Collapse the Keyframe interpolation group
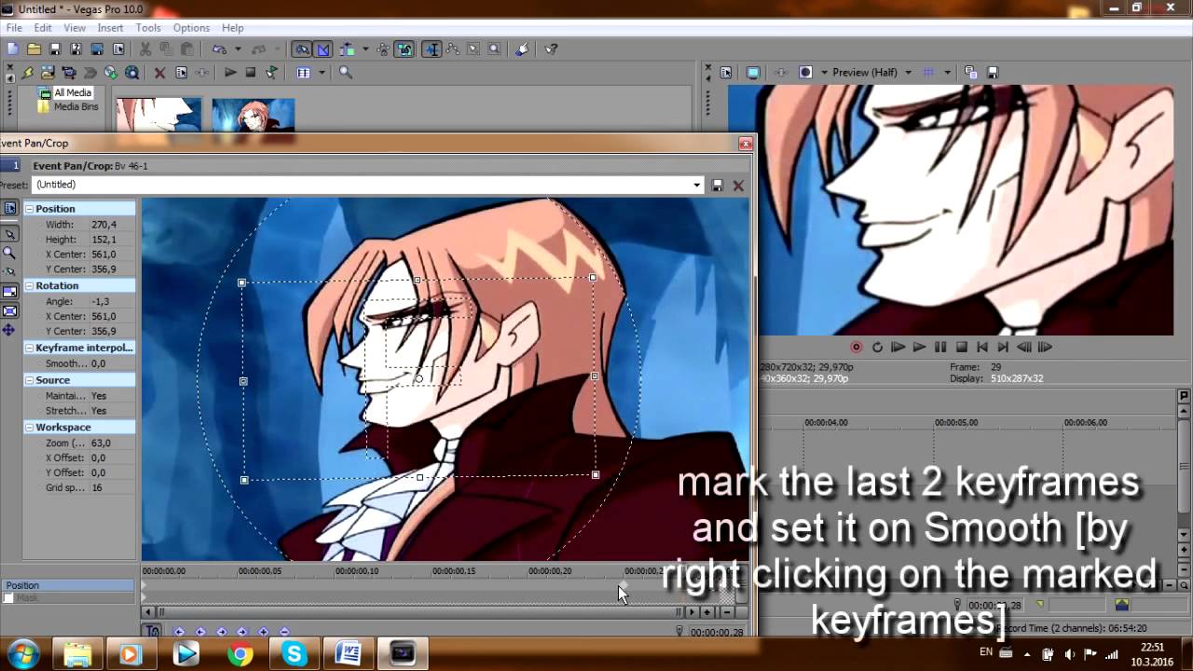Viewport: 1193px width, 671px height. [29, 348]
